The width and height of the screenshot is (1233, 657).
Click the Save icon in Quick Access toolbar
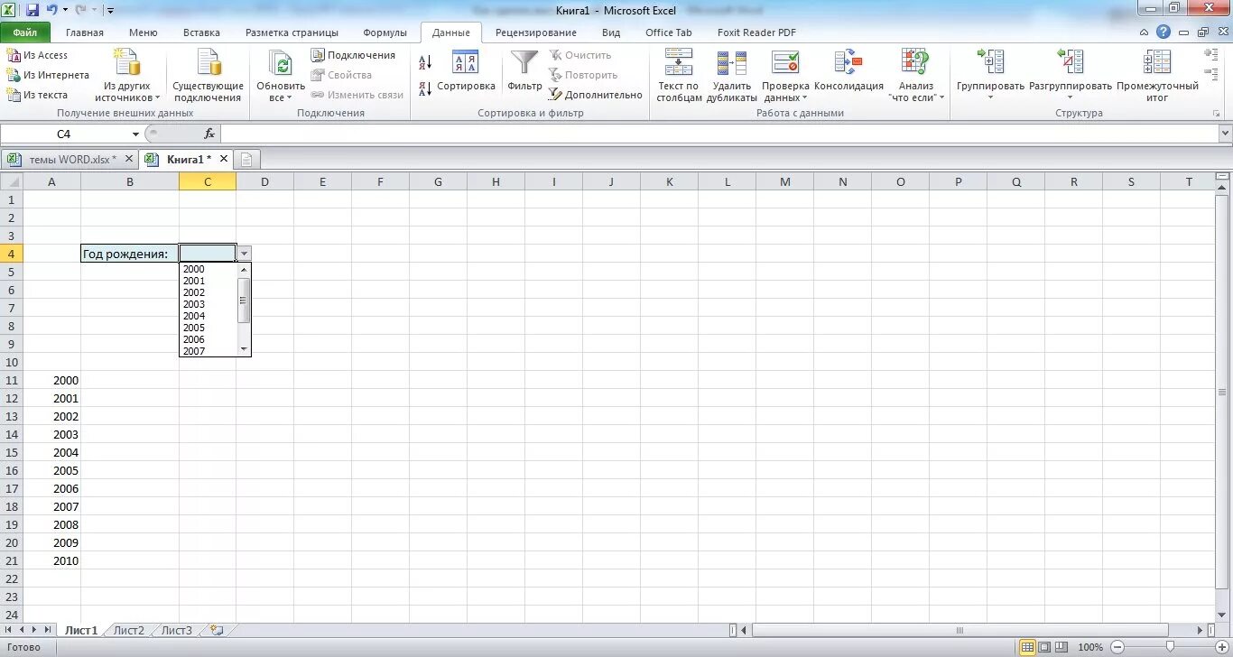(32, 10)
